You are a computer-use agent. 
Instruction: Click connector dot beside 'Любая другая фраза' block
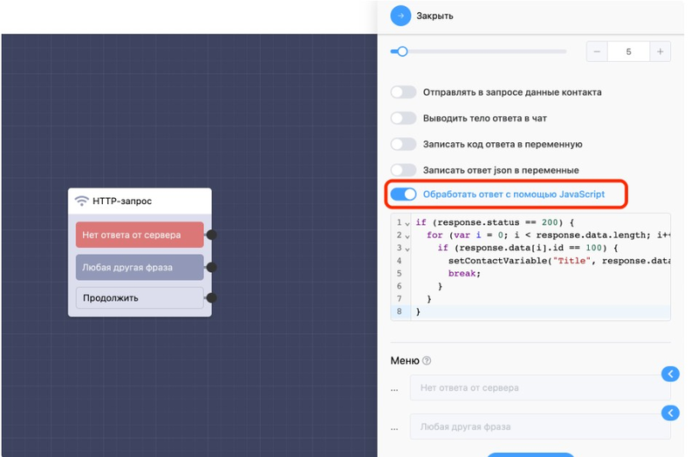[x=211, y=267]
